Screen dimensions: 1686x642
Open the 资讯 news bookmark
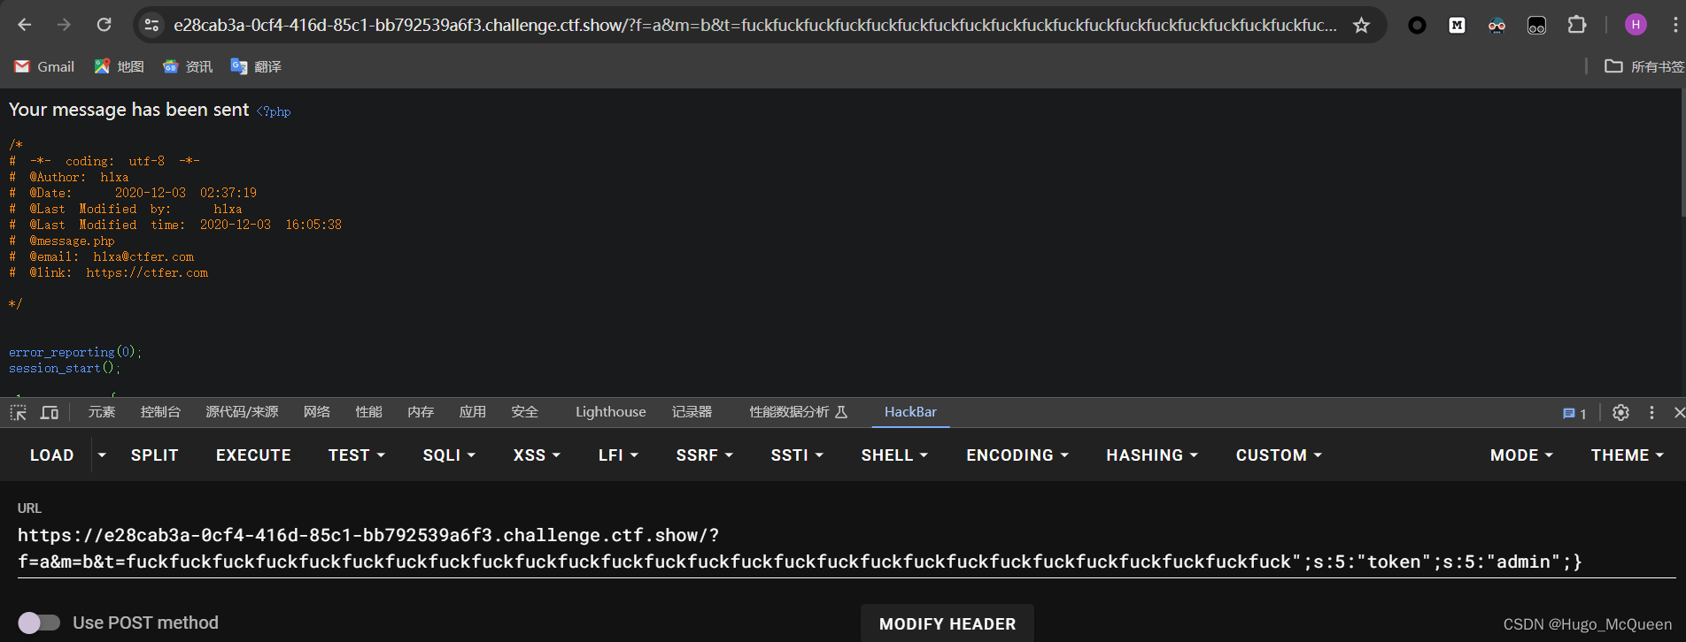188,66
